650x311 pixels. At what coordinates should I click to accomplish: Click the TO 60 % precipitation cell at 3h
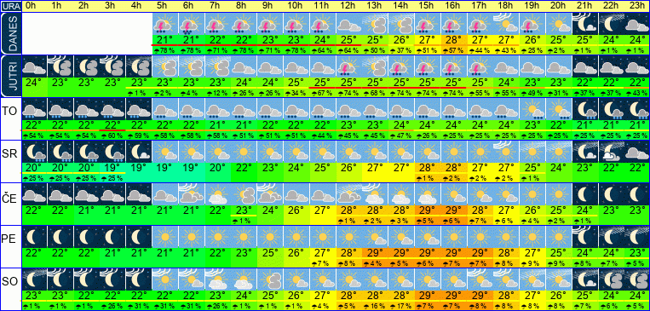(112, 135)
